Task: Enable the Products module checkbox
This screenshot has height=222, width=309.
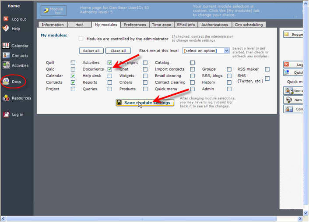Action: [x=145, y=89]
